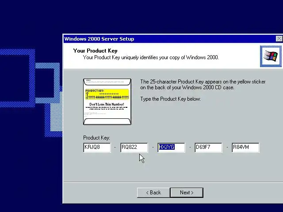The height and width of the screenshot is (212, 283).
Task: Click the 'uniquely identifies your copy' description
Action: tap(151, 57)
